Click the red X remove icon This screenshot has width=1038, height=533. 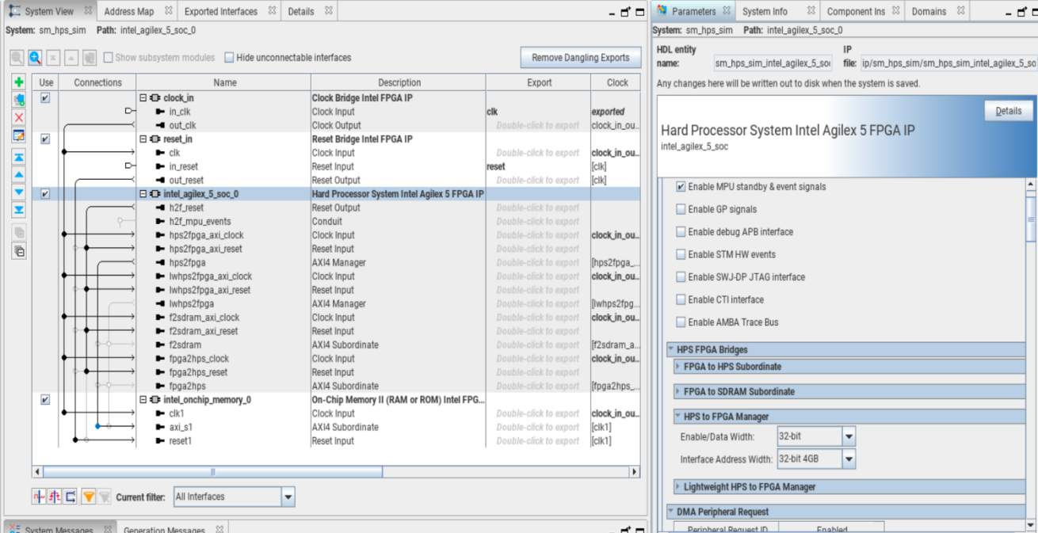(x=19, y=118)
